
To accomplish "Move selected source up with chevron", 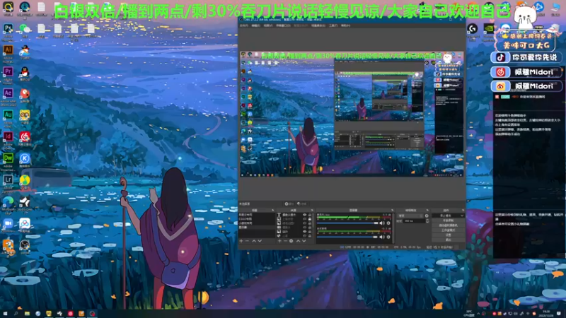I will point(298,241).
